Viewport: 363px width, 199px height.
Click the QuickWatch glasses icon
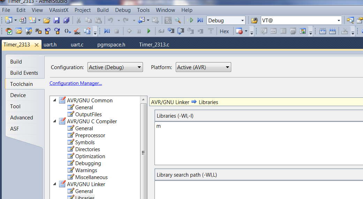click(161, 31)
